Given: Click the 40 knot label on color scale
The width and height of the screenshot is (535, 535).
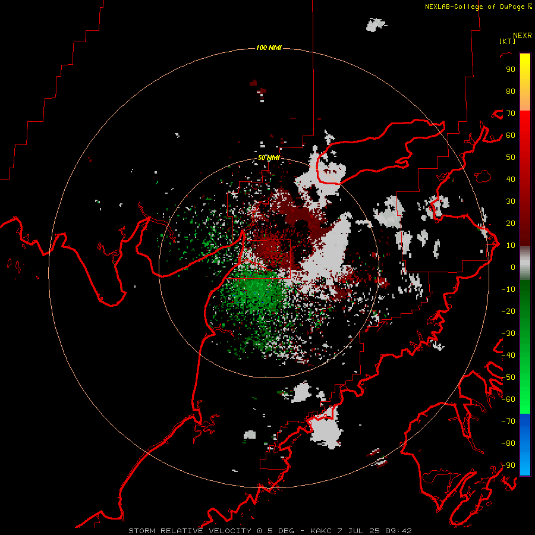Looking at the screenshot, I should [x=511, y=179].
